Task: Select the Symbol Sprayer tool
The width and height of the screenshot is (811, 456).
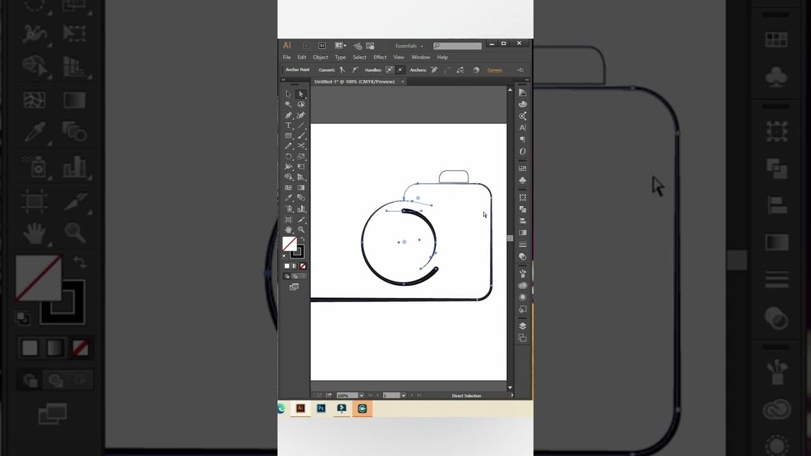Action: point(288,208)
